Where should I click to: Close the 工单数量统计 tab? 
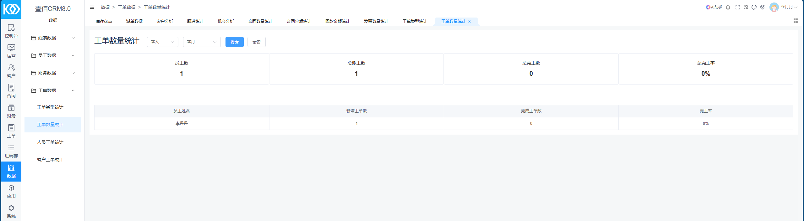click(x=470, y=22)
